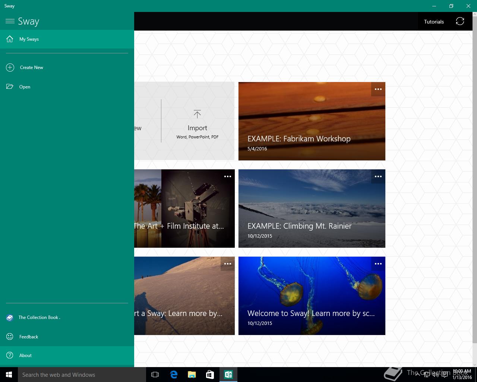This screenshot has height=382, width=477.
Task: Open Feedback from the sidebar
Action: click(67, 337)
